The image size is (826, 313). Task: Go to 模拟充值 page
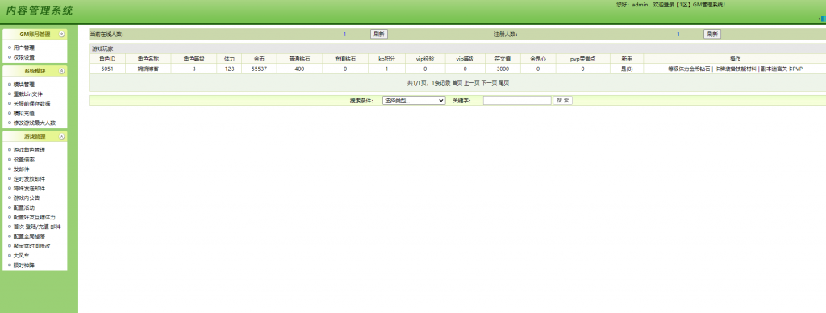24,113
